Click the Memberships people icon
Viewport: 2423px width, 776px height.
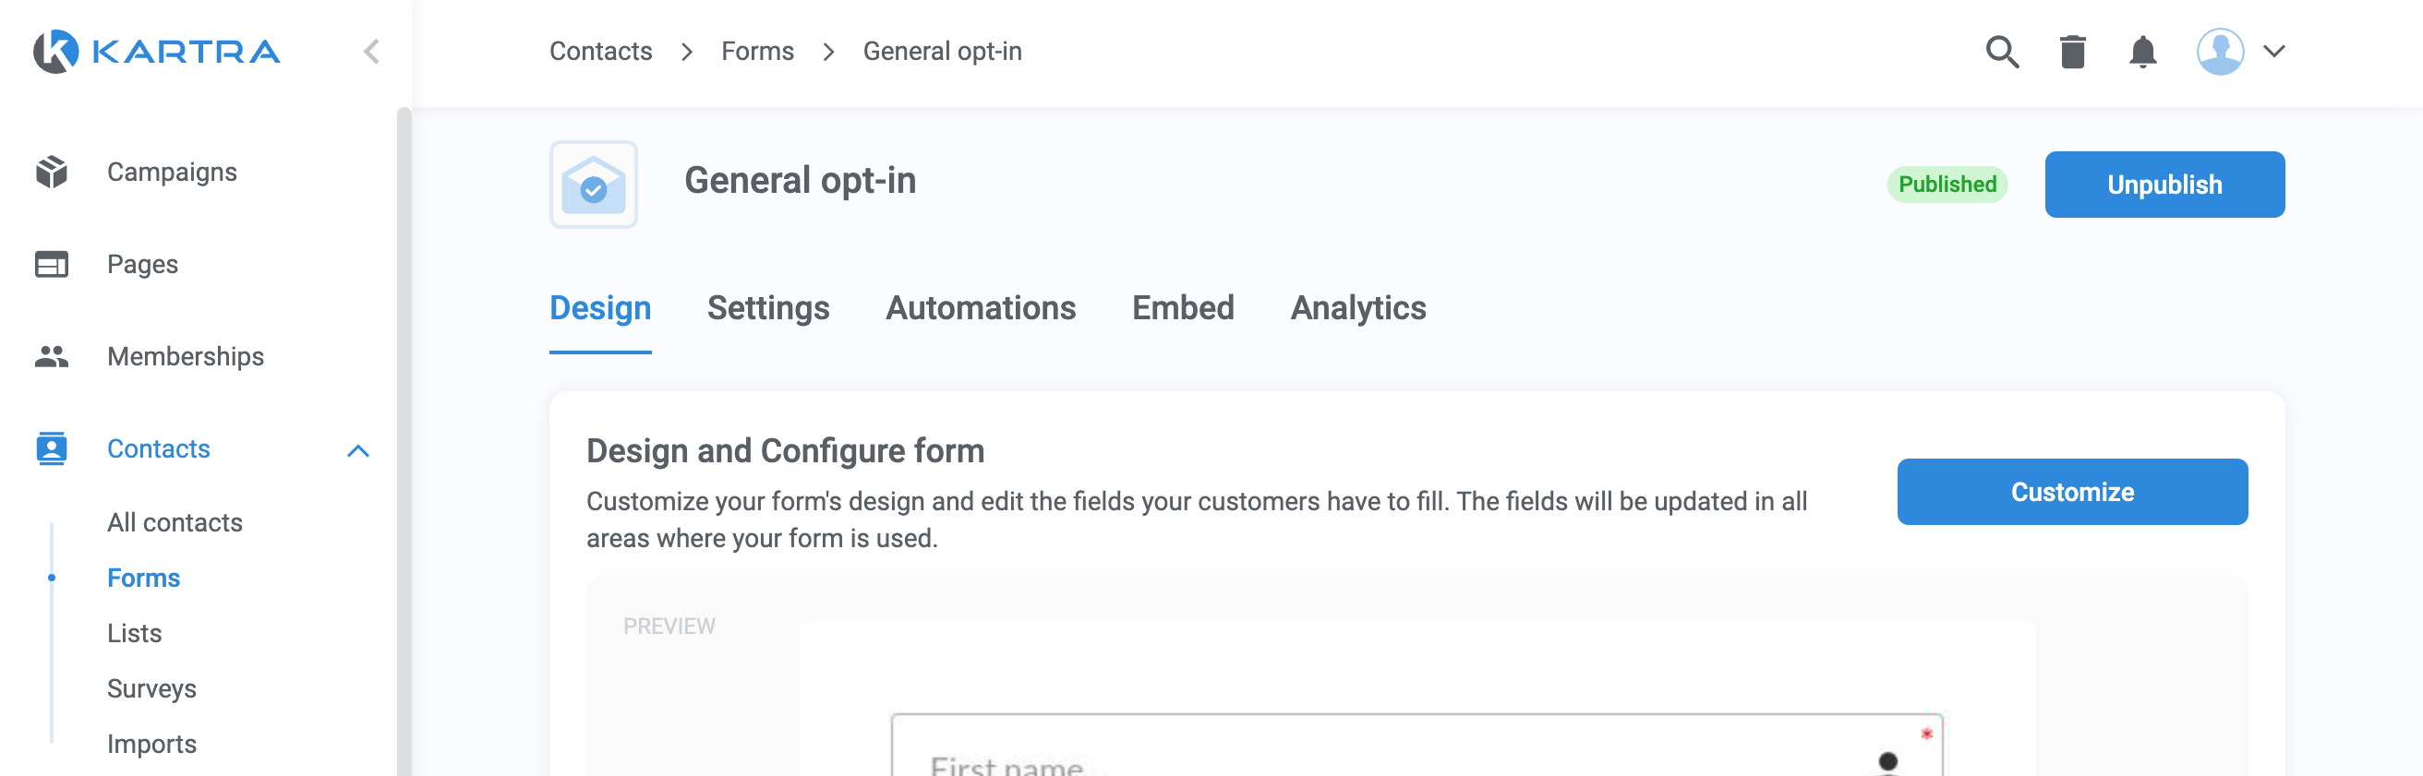pyautogui.click(x=52, y=356)
